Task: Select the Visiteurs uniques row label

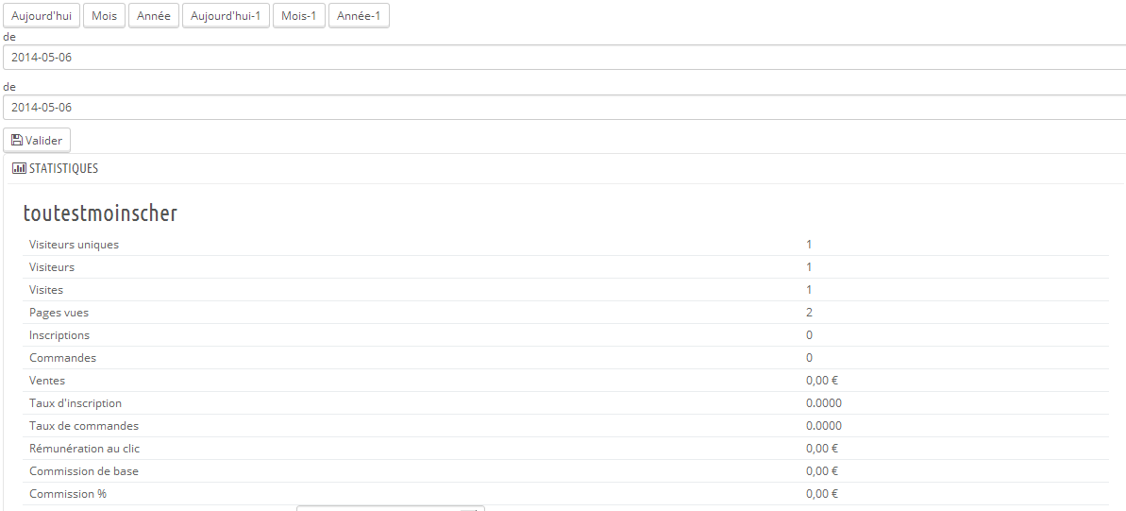Action: coord(74,245)
